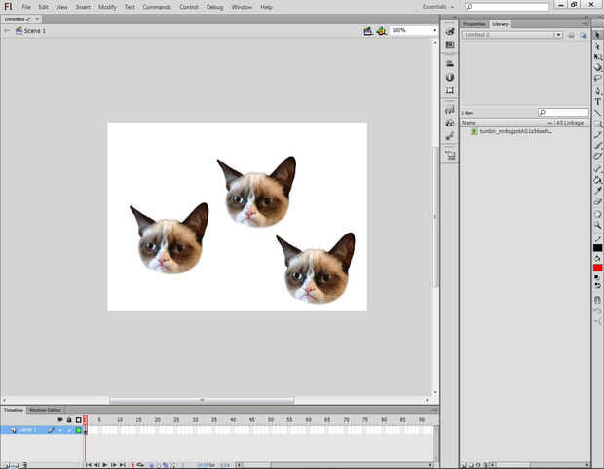604x469 pixels.
Task: Open the Commands menu
Action: pyautogui.click(x=157, y=7)
